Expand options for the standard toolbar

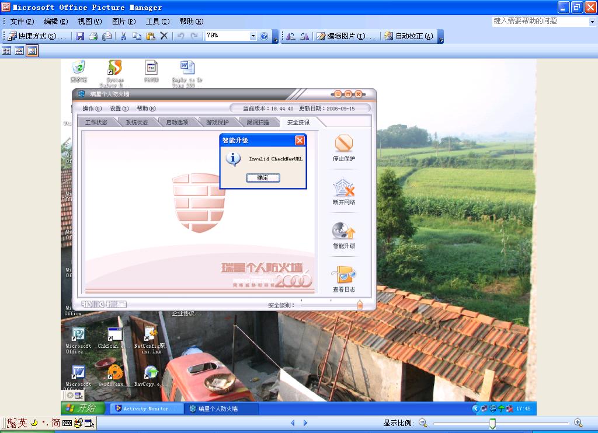tap(276, 37)
